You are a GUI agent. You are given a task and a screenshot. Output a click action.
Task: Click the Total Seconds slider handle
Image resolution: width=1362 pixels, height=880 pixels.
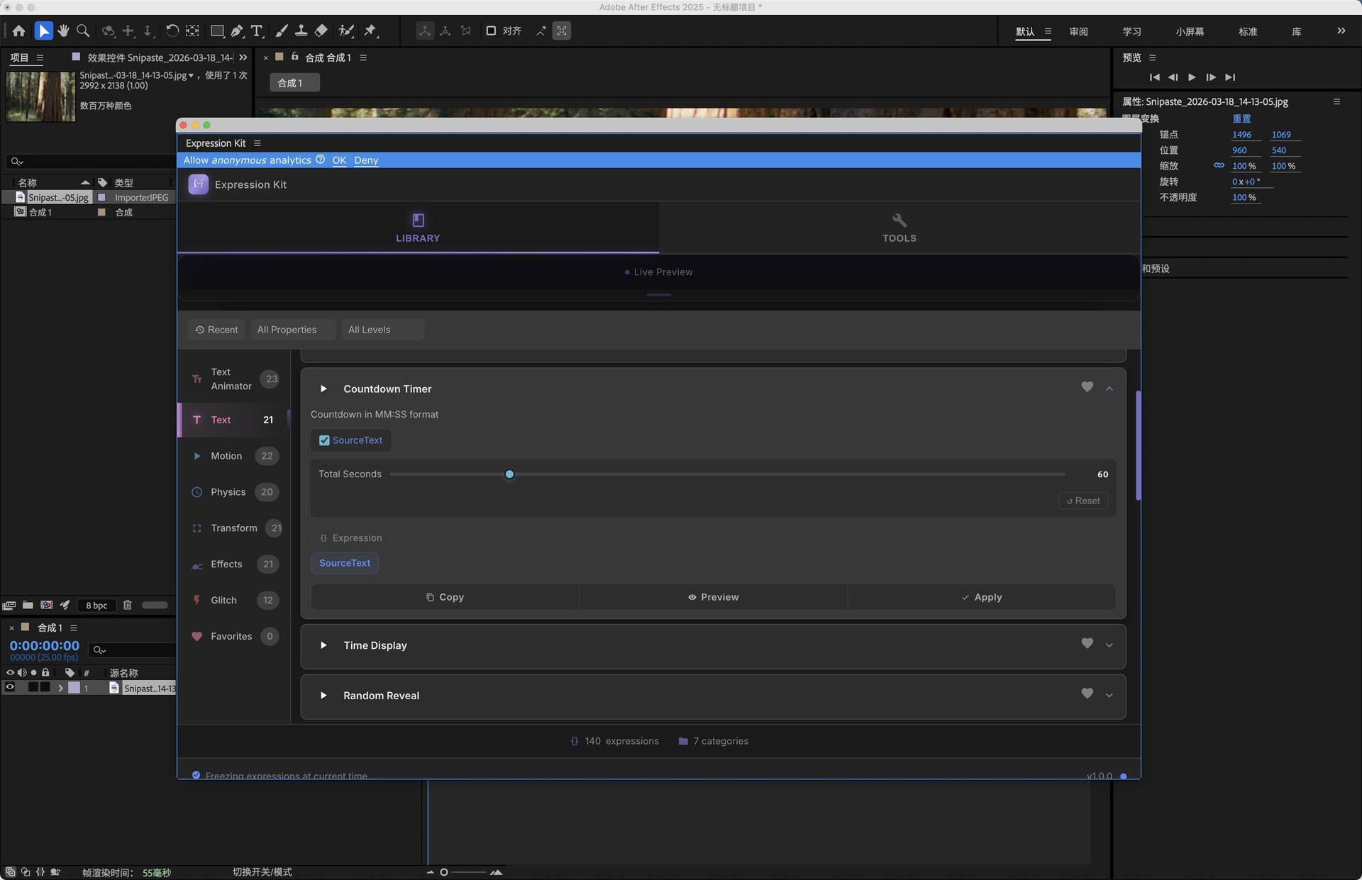click(x=509, y=474)
